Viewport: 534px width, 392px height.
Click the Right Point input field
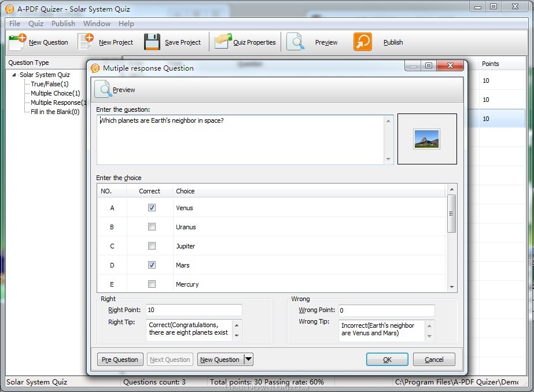tap(194, 310)
